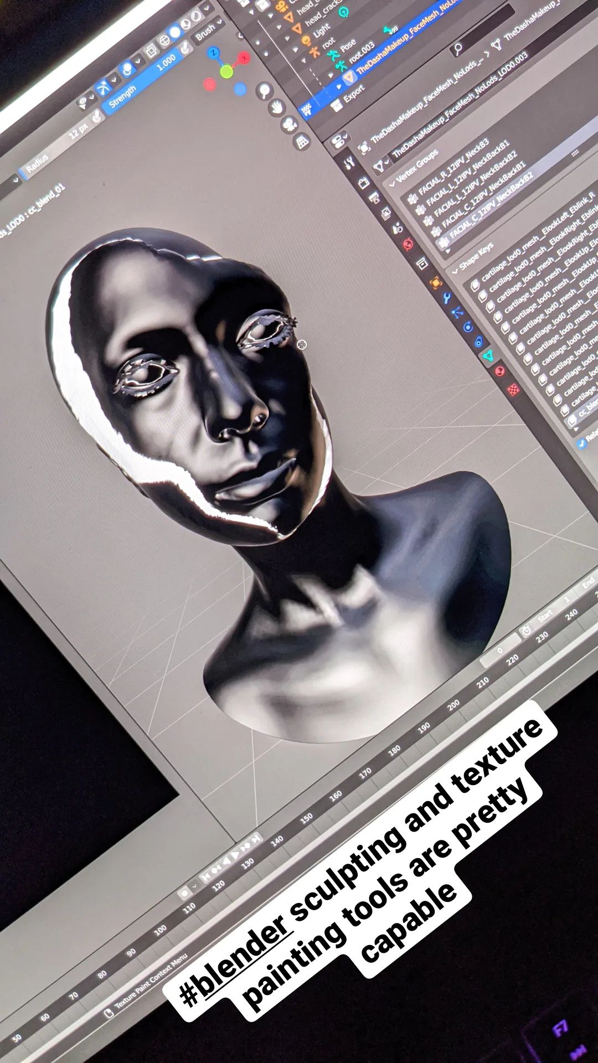Open the Output properties tab icon

(375, 198)
